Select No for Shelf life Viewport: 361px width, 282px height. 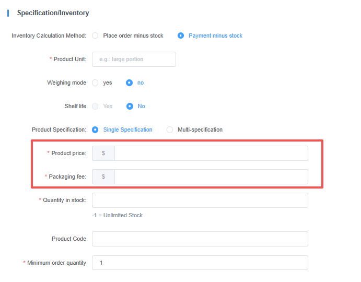(x=130, y=106)
